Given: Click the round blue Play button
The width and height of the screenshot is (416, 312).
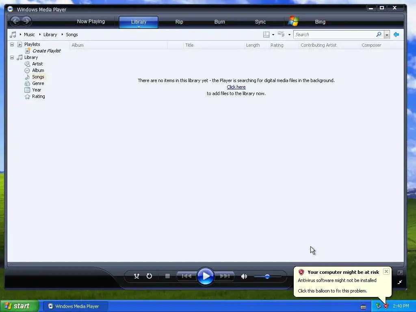Looking at the screenshot, I should pos(205,276).
